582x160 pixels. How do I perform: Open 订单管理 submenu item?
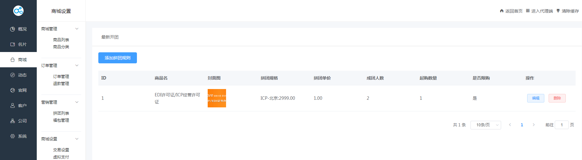pos(61,76)
